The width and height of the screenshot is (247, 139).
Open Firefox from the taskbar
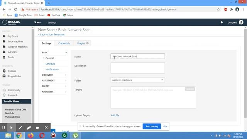point(31,136)
